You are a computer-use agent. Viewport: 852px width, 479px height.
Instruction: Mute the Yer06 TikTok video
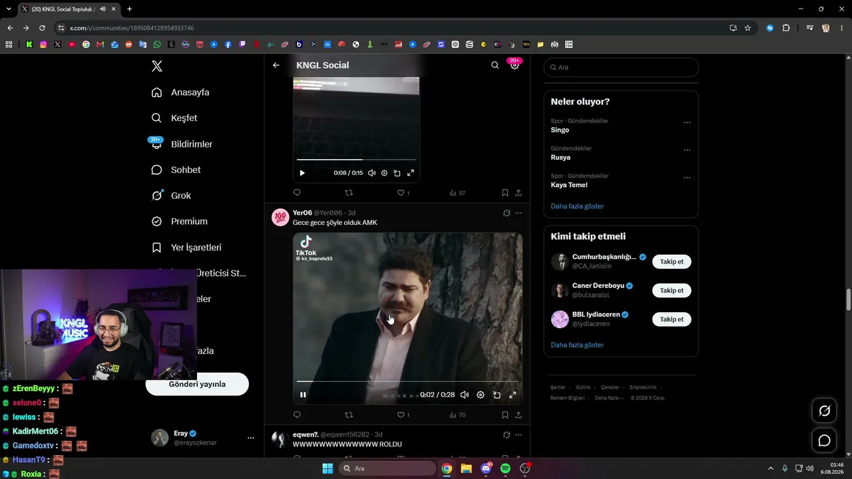(x=465, y=395)
